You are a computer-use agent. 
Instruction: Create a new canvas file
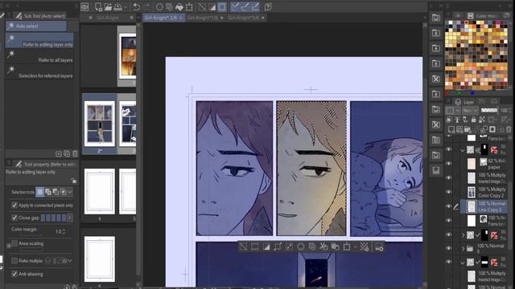[98, 6]
